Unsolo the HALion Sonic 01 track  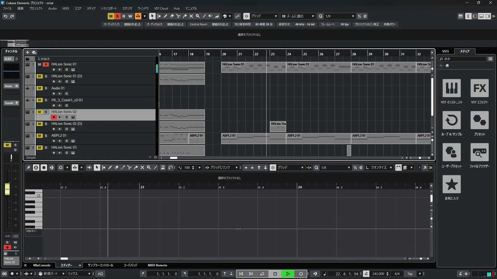[46, 64]
